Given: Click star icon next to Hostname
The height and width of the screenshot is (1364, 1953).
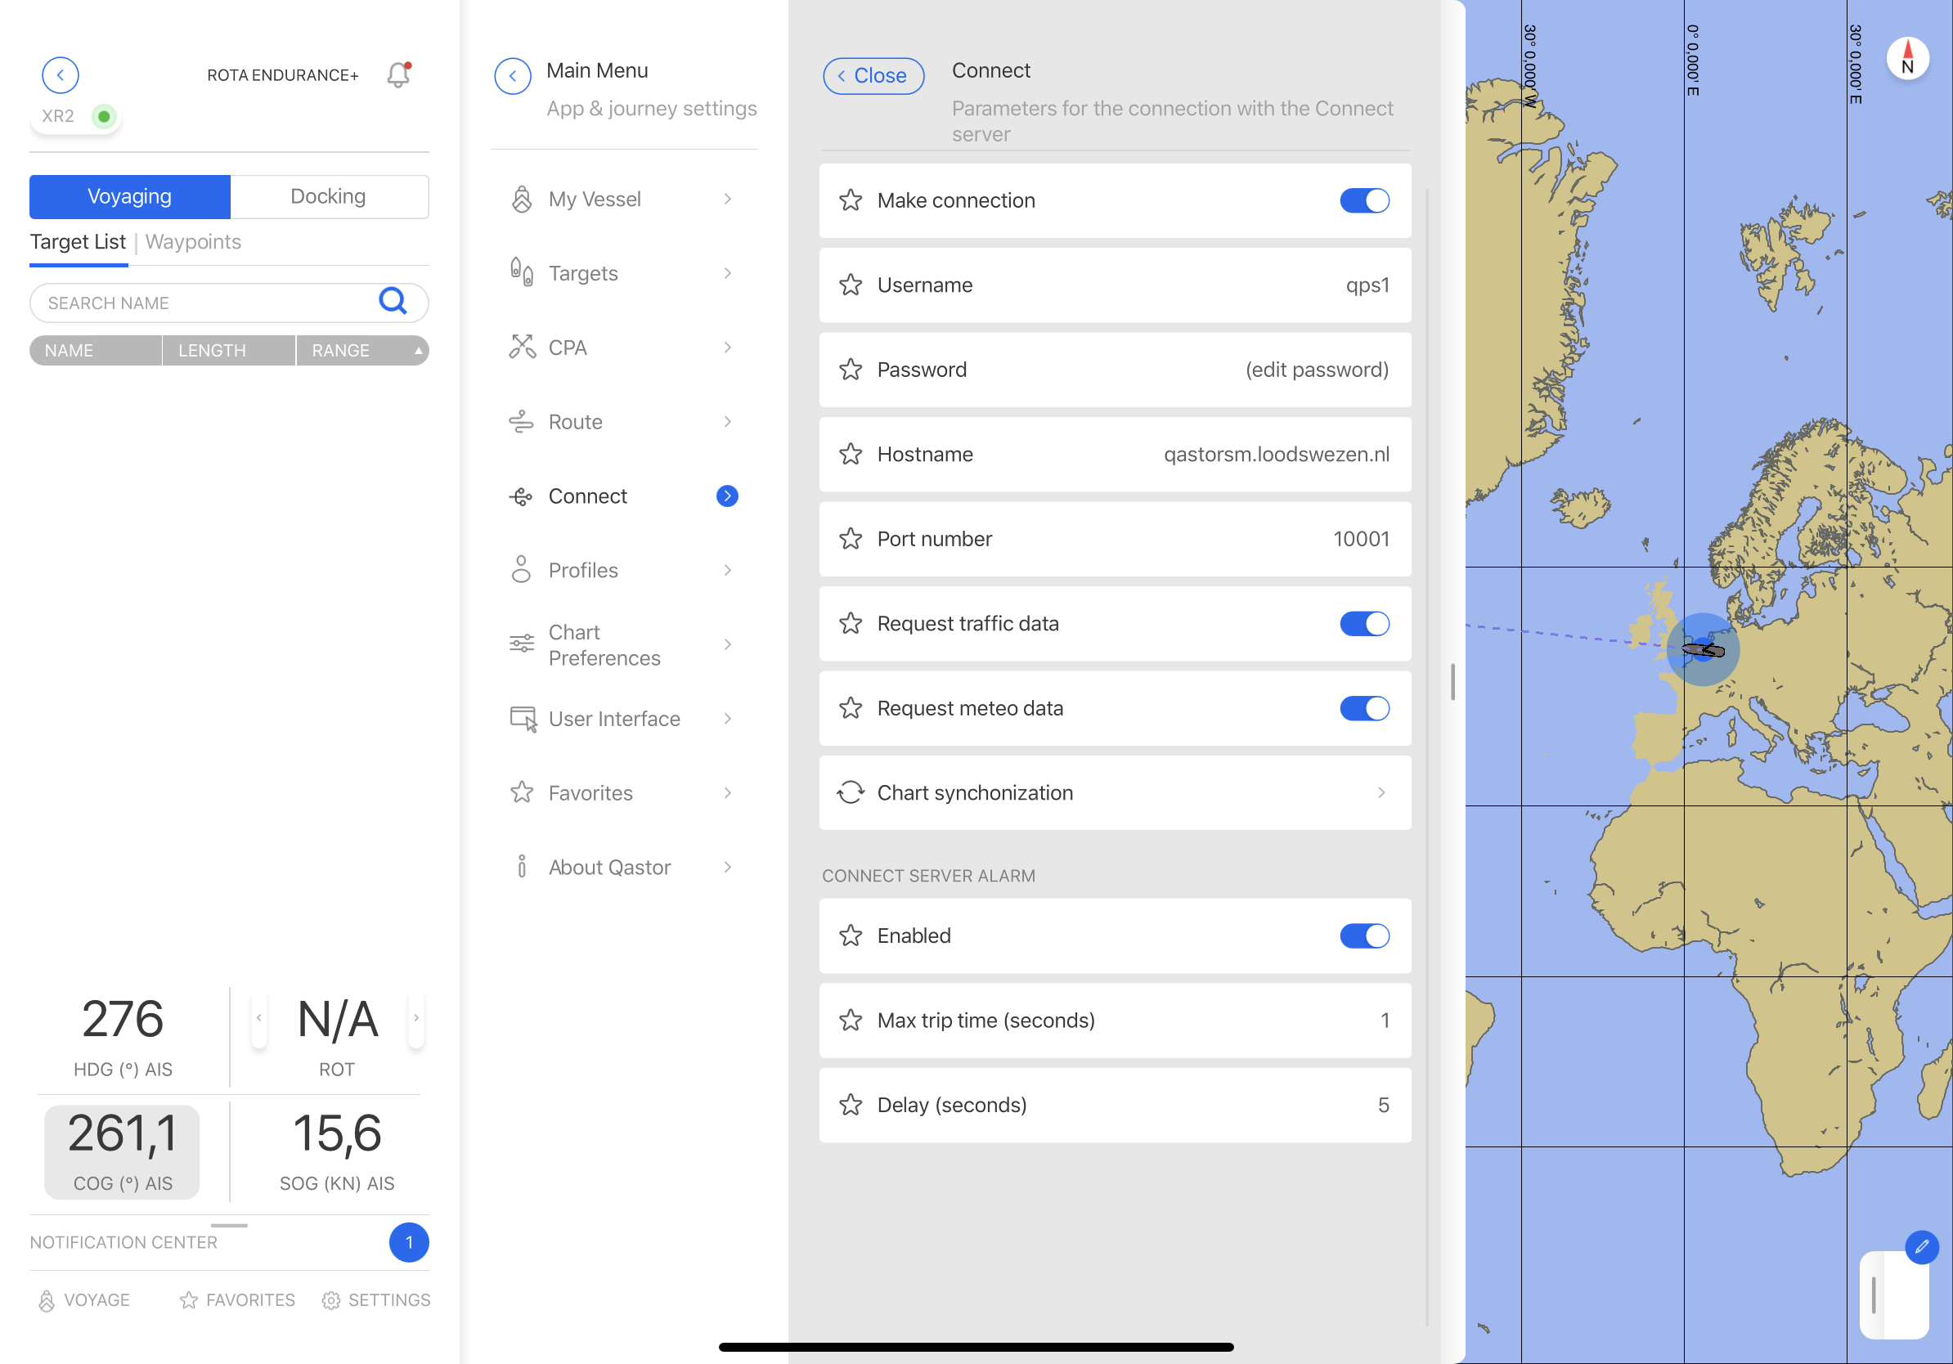Looking at the screenshot, I should coord(850,454).
